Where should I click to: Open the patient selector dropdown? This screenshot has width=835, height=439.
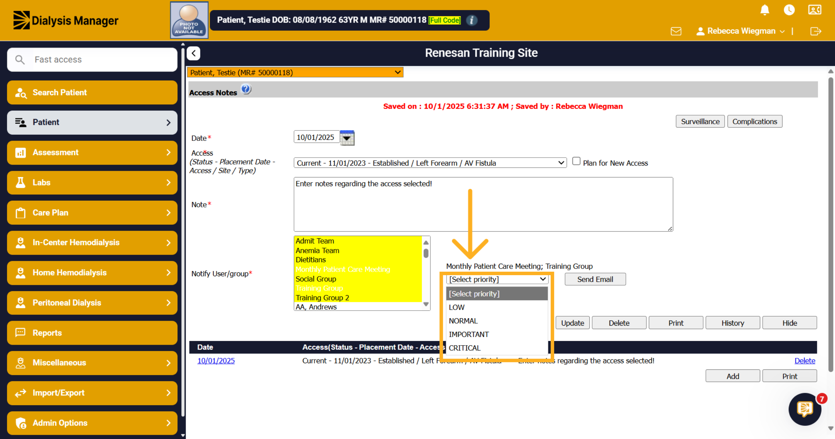[295, 72]
